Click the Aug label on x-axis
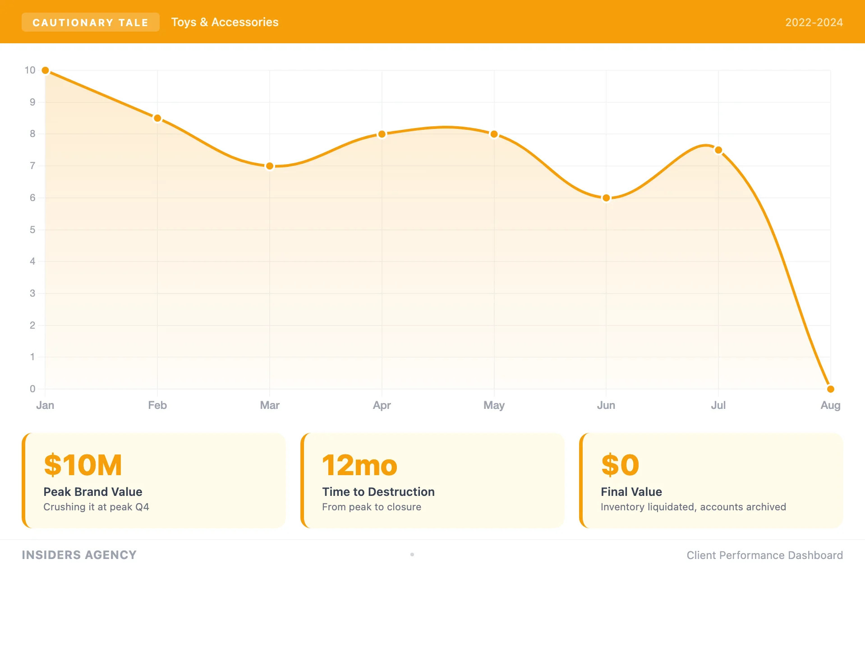 pos(830,405)
